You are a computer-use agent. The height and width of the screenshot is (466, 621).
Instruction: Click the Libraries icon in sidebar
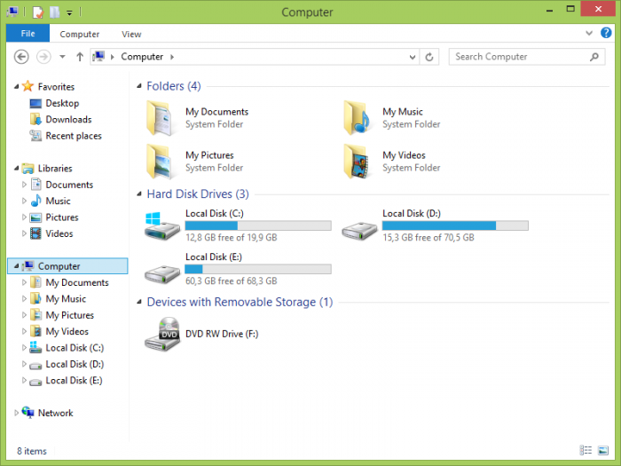[28, 168]
